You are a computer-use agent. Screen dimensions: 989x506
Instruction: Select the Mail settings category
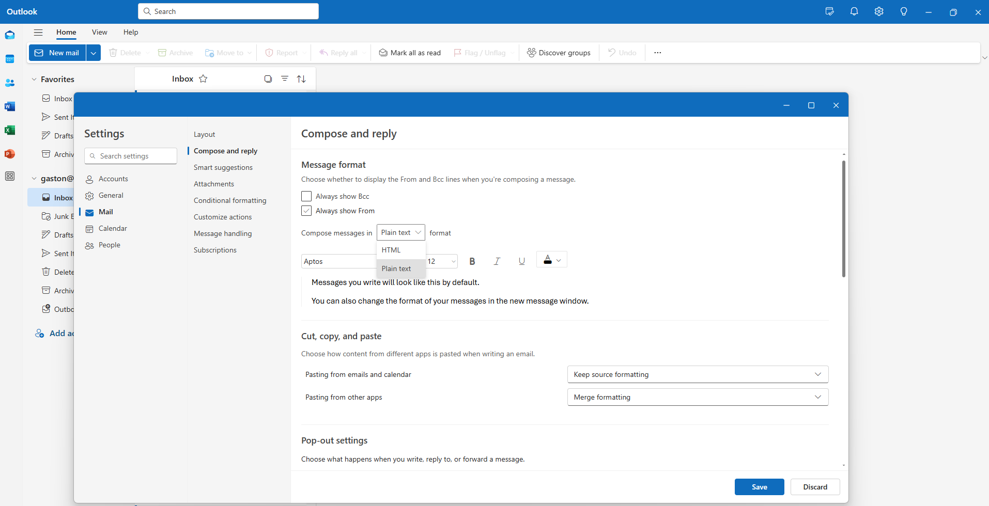105,212
